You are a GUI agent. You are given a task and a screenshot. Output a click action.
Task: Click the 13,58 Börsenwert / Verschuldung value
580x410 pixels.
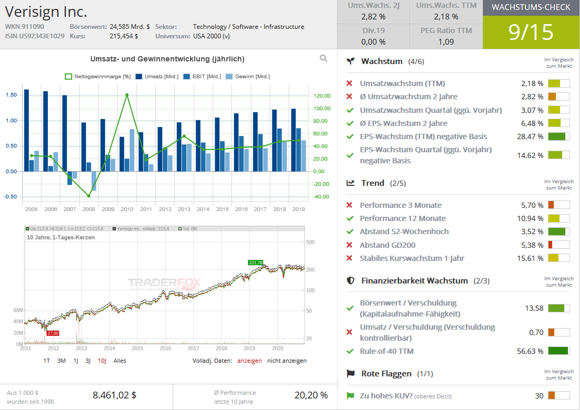[x=534, y=308]
